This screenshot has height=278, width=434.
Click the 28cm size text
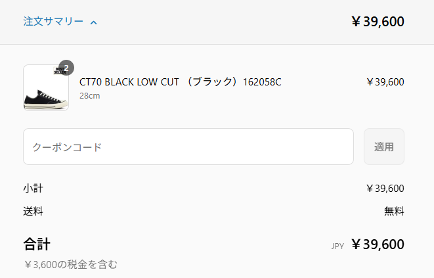point(90,95)
